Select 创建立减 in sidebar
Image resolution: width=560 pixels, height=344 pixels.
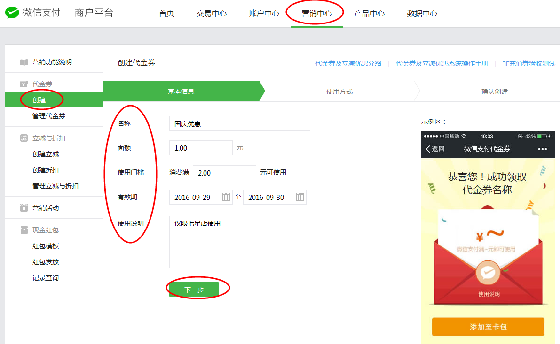click(46, 154)
